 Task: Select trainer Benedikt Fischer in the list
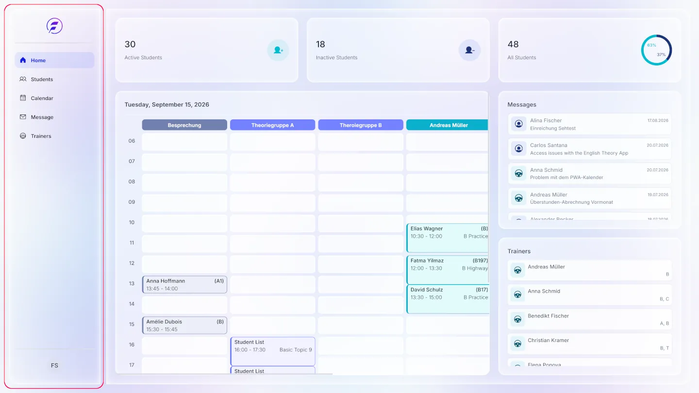tap(590, 319)
